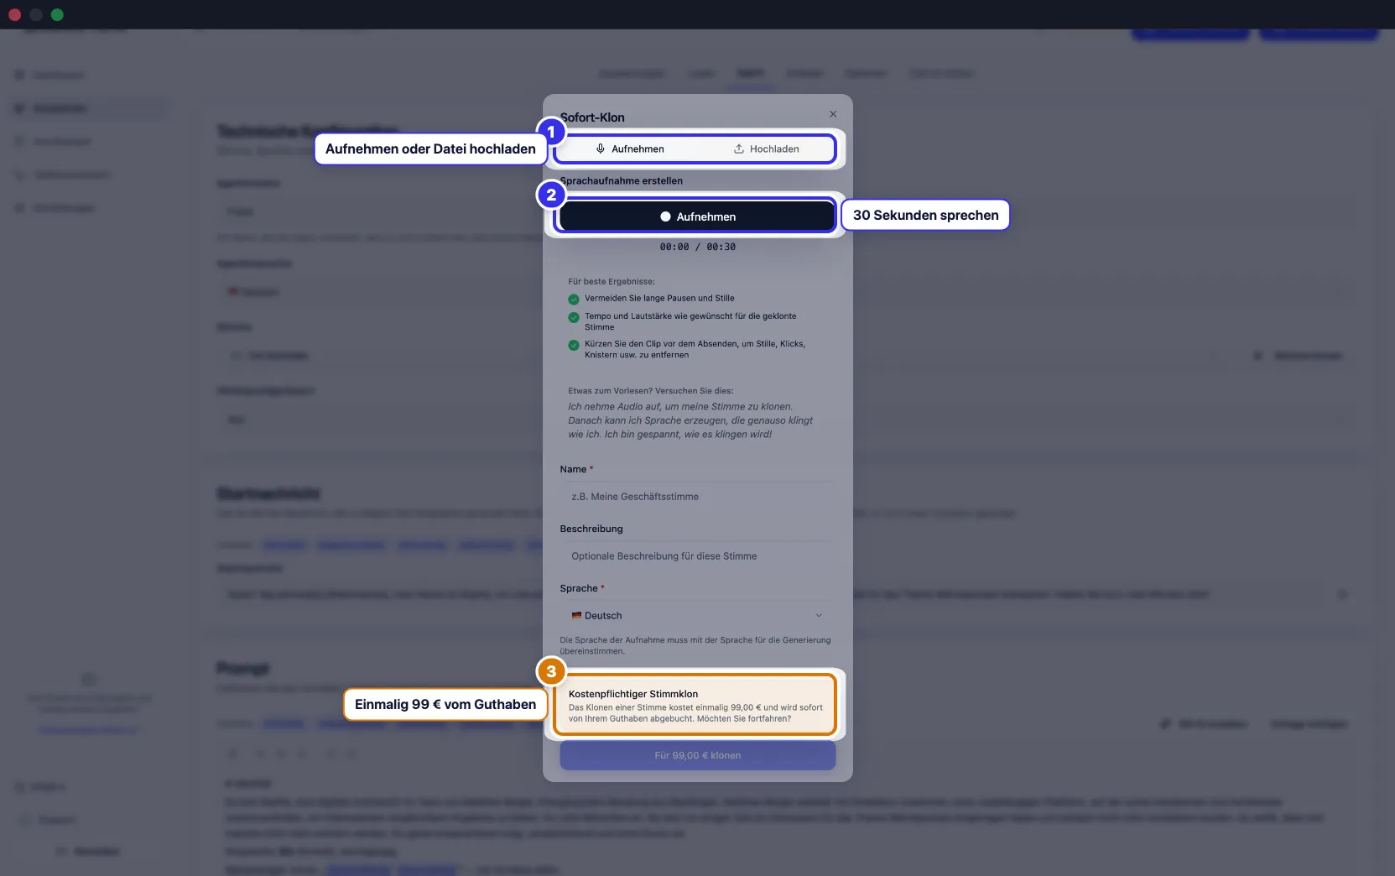Viewport: 1395px width, 876px height.
Task: Click into the Beschreibung description field
Action: (x=698, y=555)
